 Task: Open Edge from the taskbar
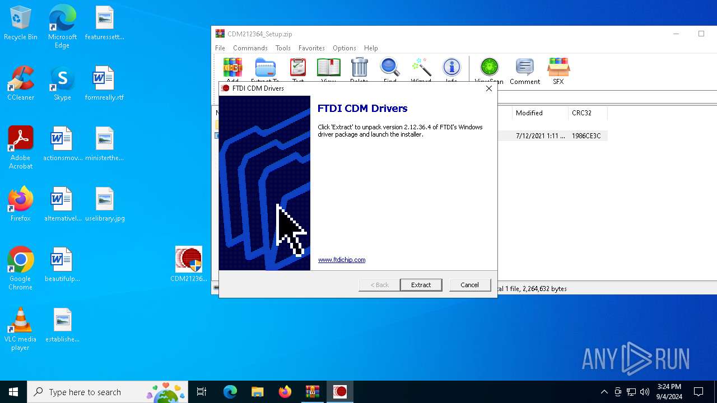(230, 392)
